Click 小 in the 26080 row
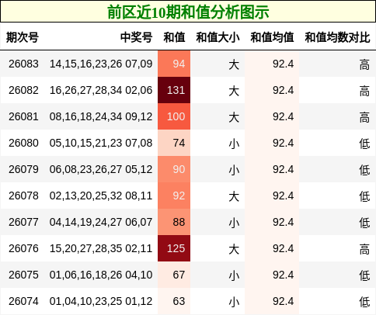 pos(234,144)
